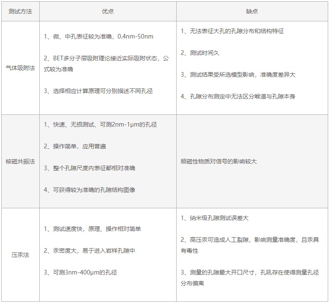Image resolution: width=329 pixels, height=303 pixels.
Task: Click the 测试时间久 drawback
Action: pos(200,53)
